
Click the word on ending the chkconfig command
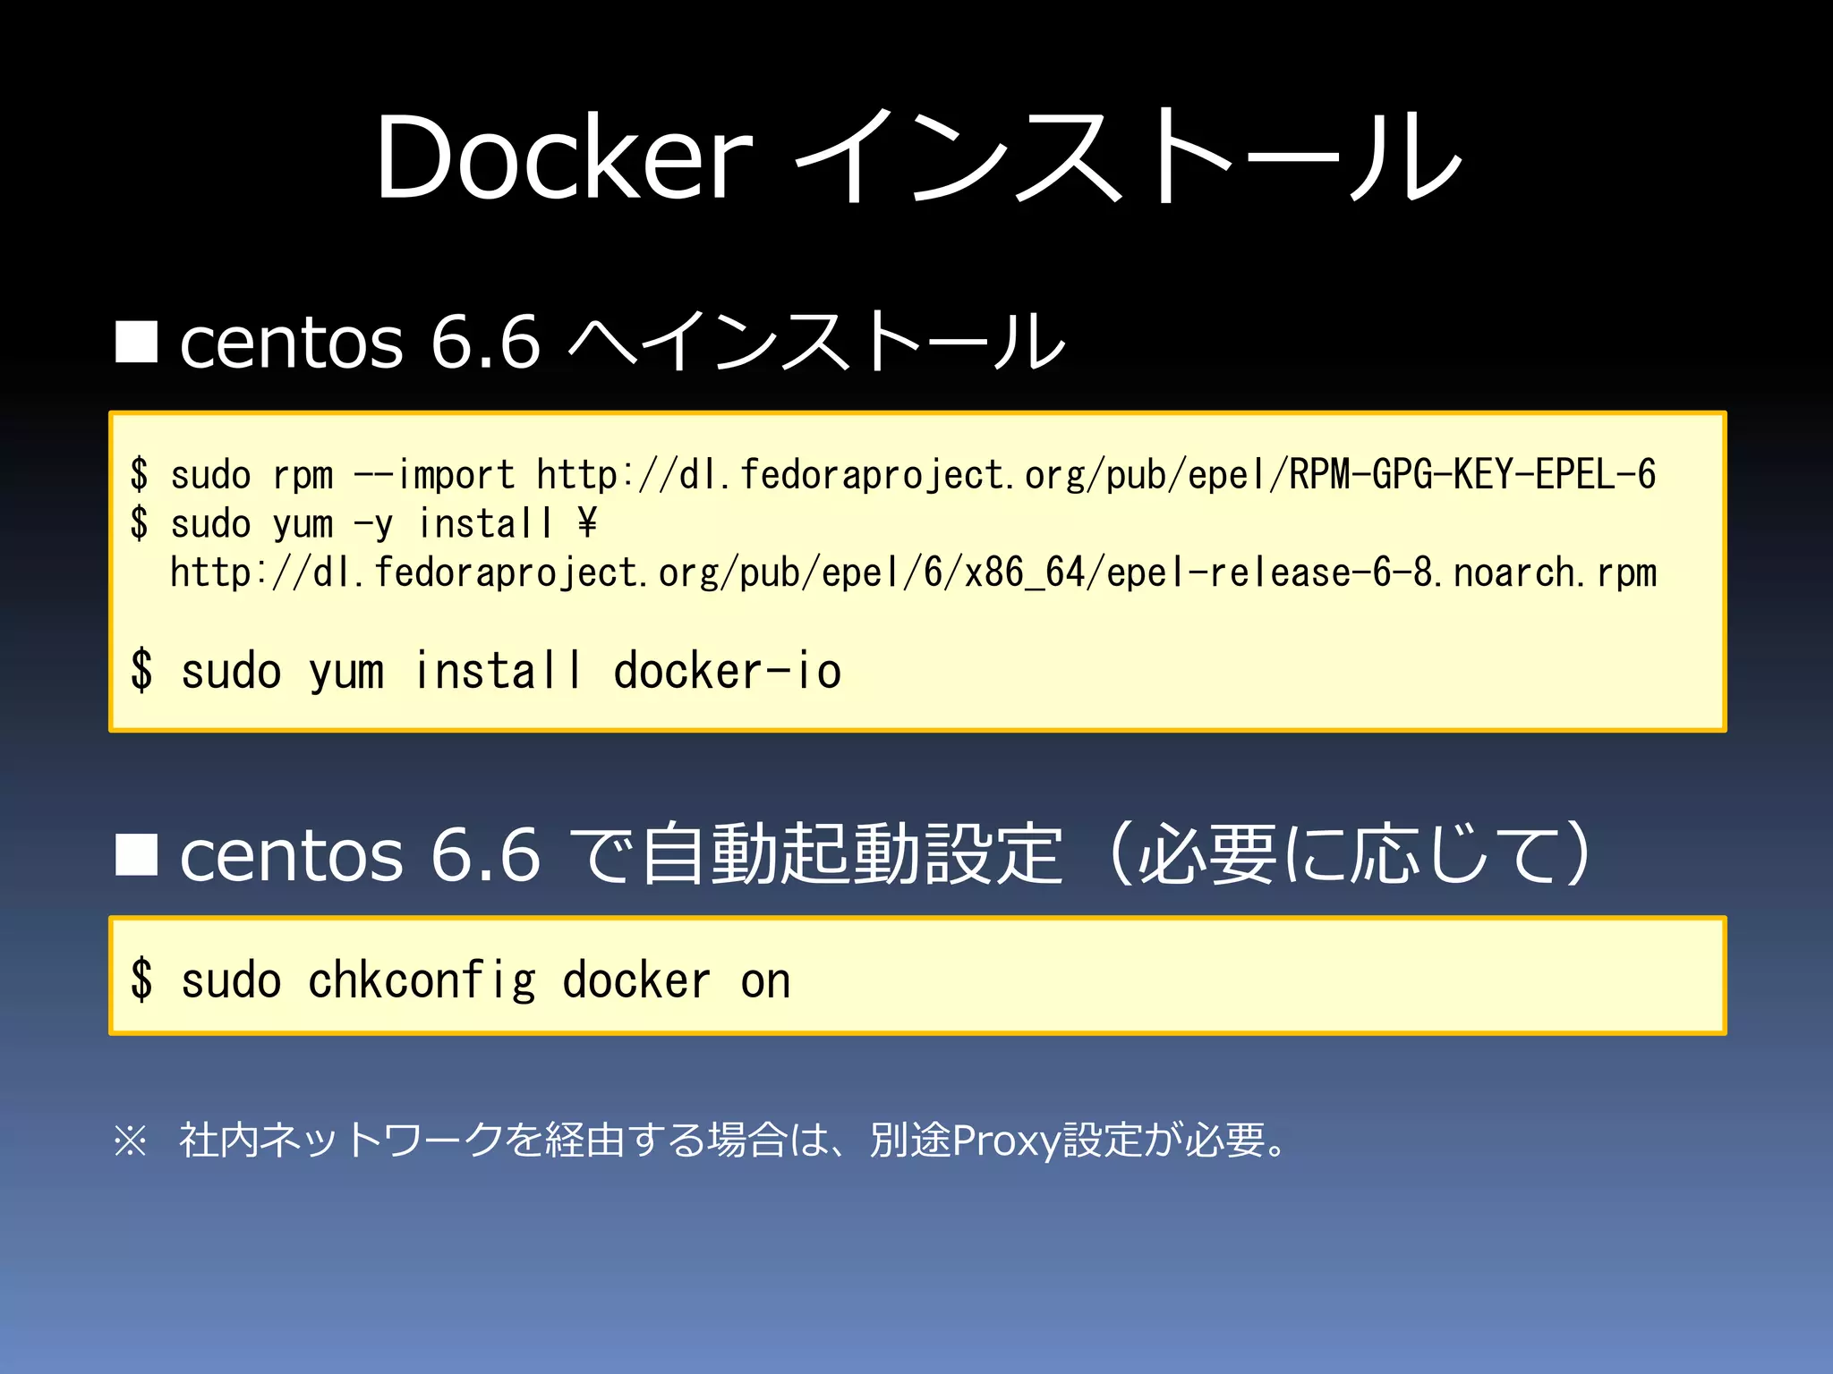click(765, 981)
